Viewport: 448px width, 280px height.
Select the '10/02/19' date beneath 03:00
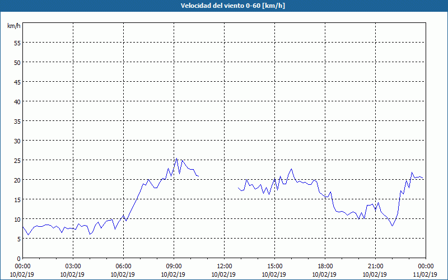coord(72,274)
